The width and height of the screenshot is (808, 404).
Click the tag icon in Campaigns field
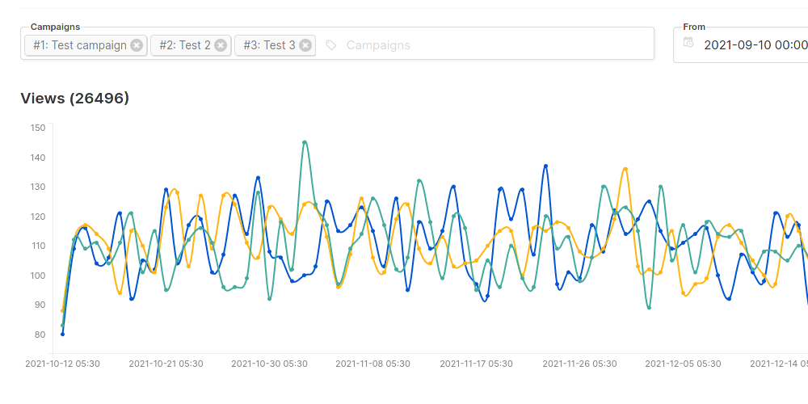(331, 45)
